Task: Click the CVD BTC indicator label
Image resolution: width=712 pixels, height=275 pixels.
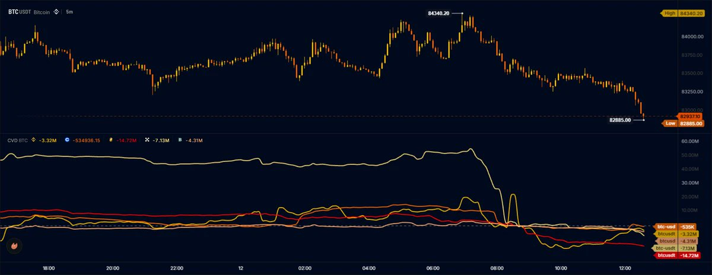Action: [17, 140]
